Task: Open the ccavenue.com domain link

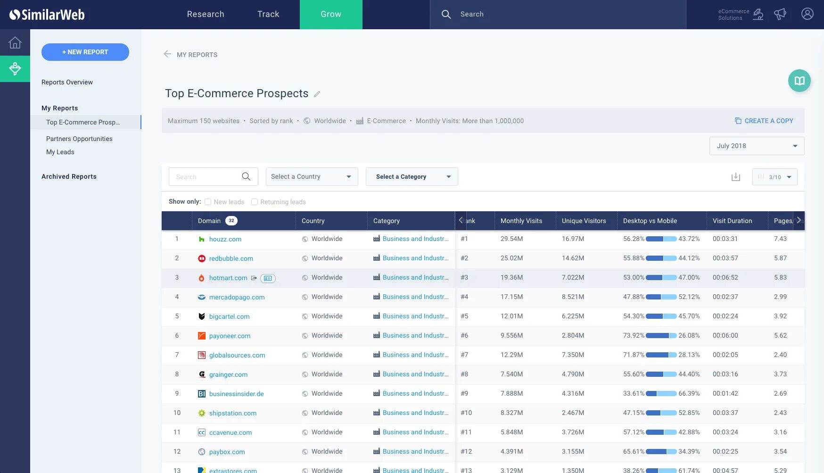Action: tap(231, 432)
